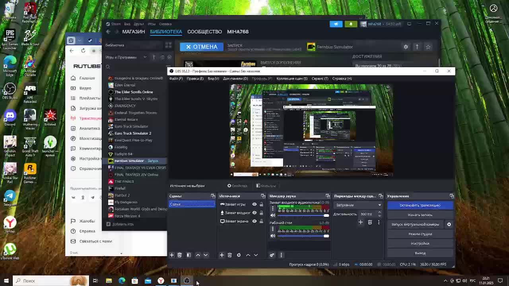The width and height of the screenshot is (509, 286).
Task: Open scene filters icon in Scenes panel
Action: tap(189, 255)
